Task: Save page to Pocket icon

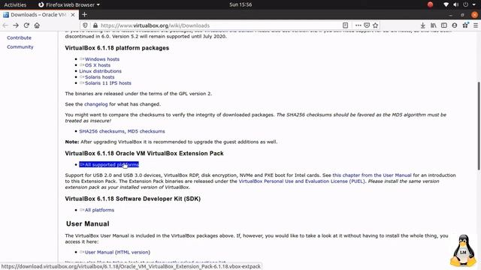Action: [x=367, y=25]
